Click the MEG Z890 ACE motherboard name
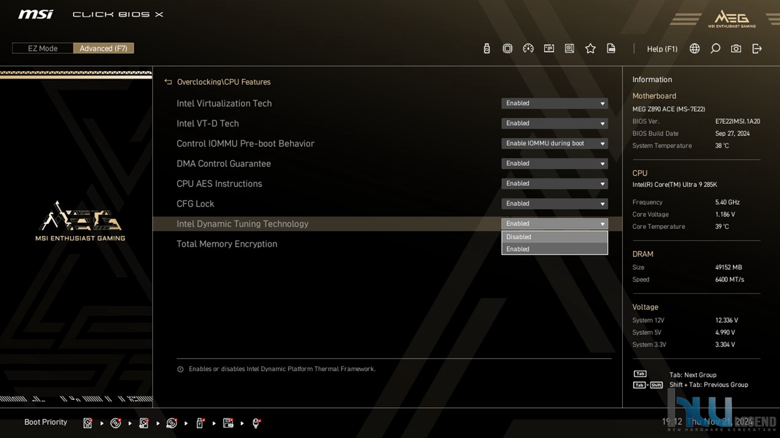This screenshot has width=780, height=438. [x=669, y=109]
